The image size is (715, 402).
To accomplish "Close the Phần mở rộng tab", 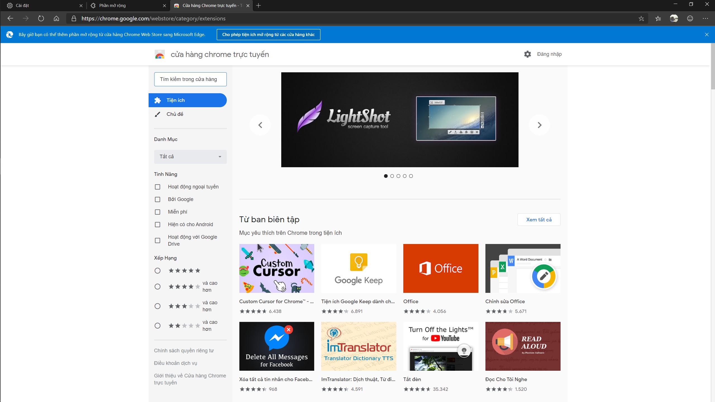I will (x=165, y=6).
